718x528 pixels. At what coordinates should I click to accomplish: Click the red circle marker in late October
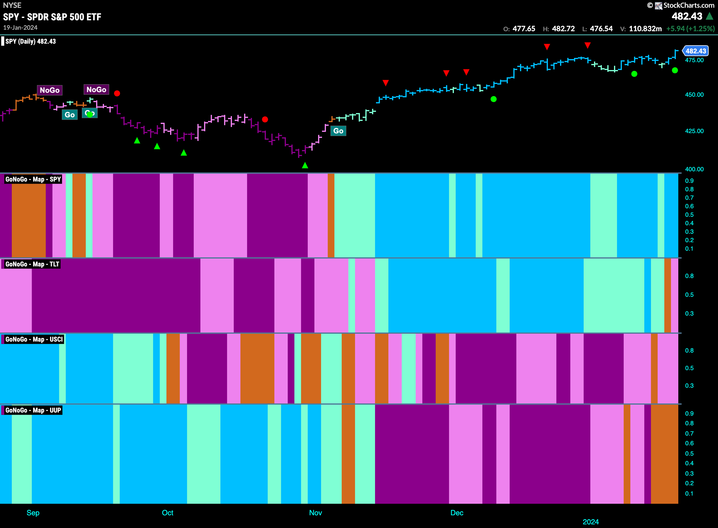[x=265, y=119]
